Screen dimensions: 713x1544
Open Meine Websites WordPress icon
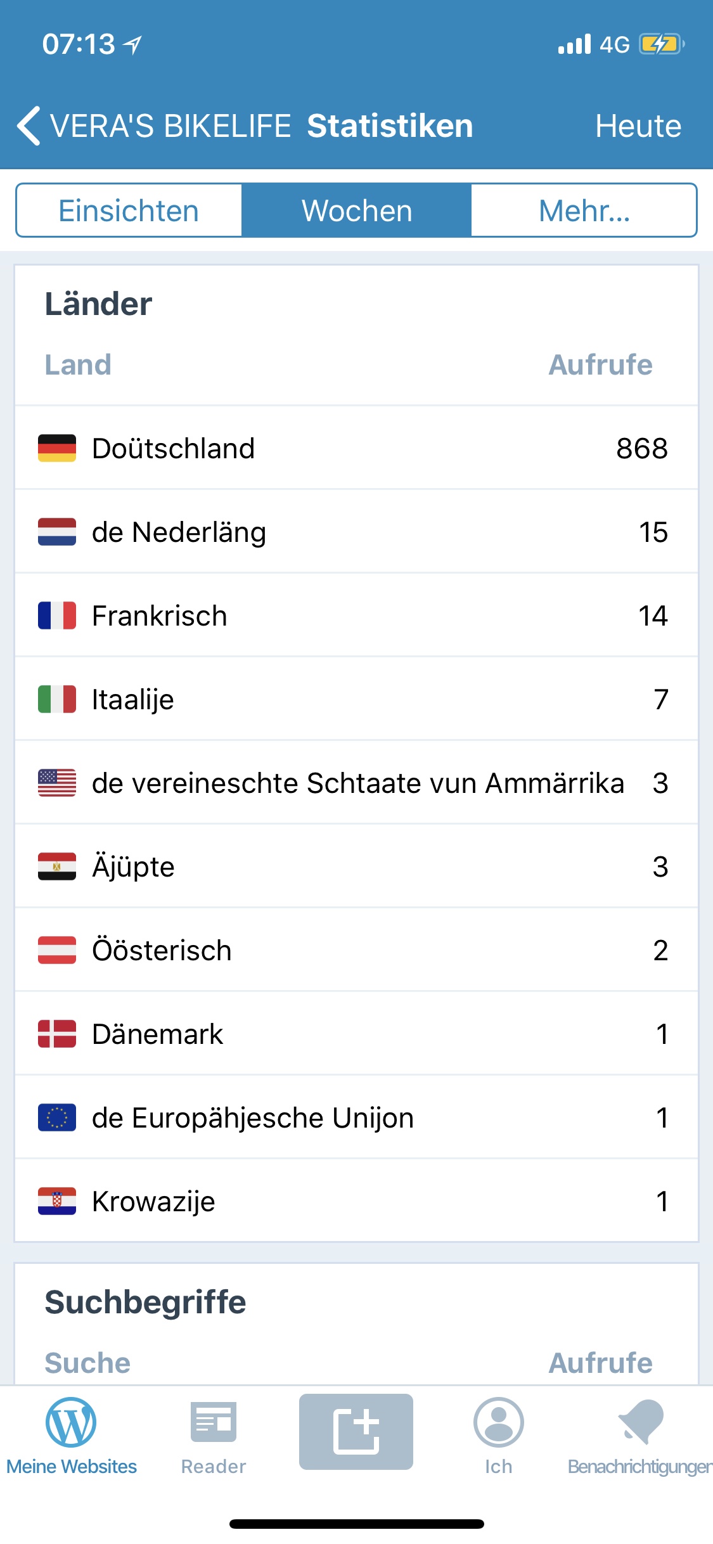[71, 1422]
